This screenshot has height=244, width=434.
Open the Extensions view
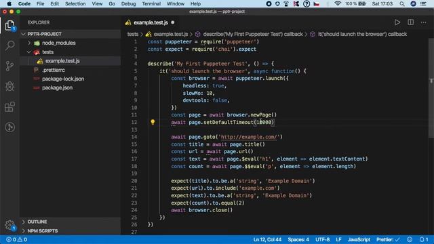click(9, 107)
